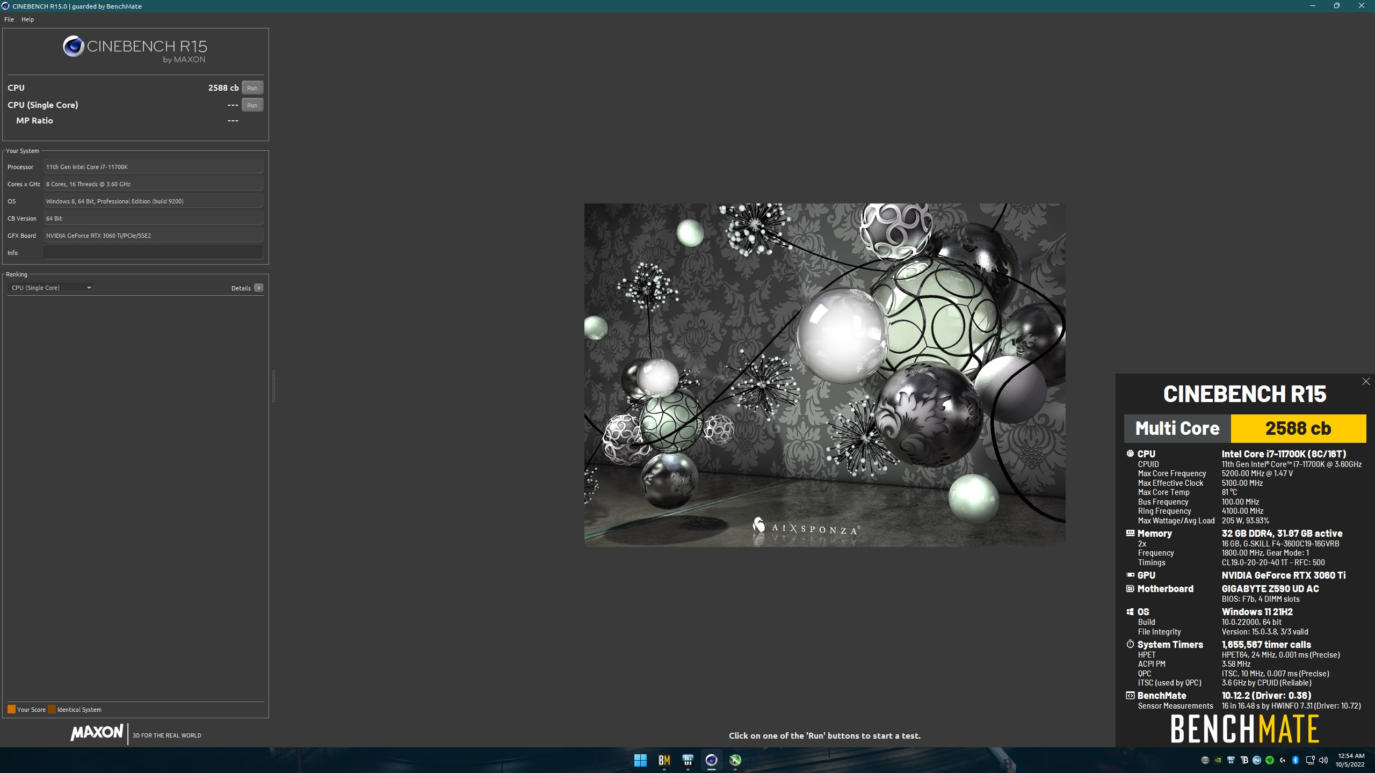Click the Processor field showing i7-11700K
1375x773 pixels.
(153, 167)
